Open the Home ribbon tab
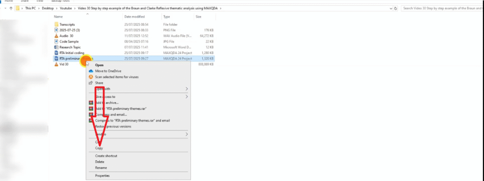This screenshot has width=484, height=181. (9, 1)
